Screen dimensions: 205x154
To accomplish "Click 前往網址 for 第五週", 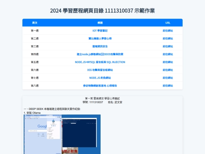I will [168, 62].
